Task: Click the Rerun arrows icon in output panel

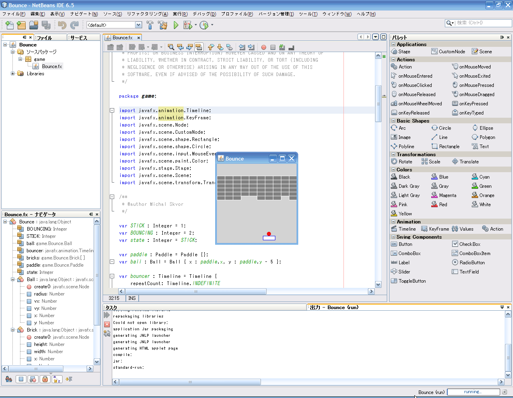Action: pyautogui.click(x=107, y=315)
